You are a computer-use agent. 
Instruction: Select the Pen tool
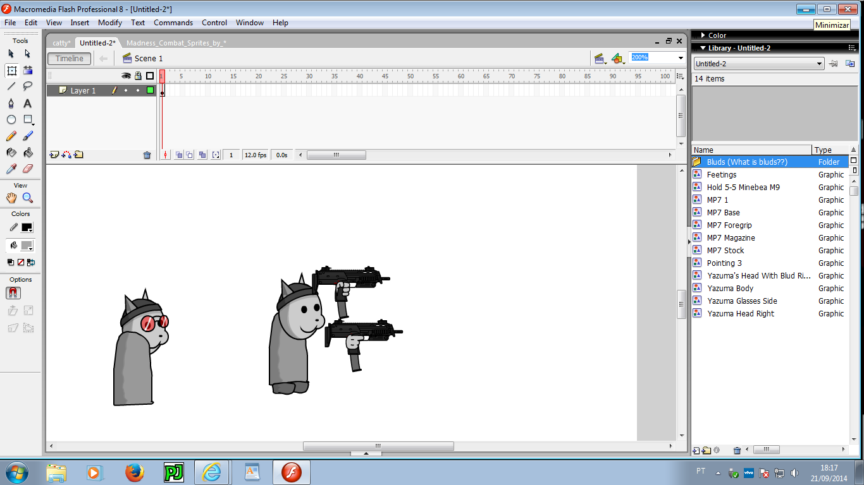11,103
